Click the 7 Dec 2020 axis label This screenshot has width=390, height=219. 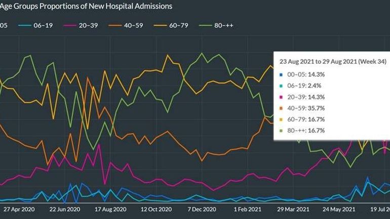click(202, 209)
